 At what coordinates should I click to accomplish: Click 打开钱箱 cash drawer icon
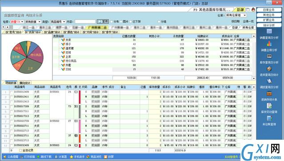click(x=22, y=157)
